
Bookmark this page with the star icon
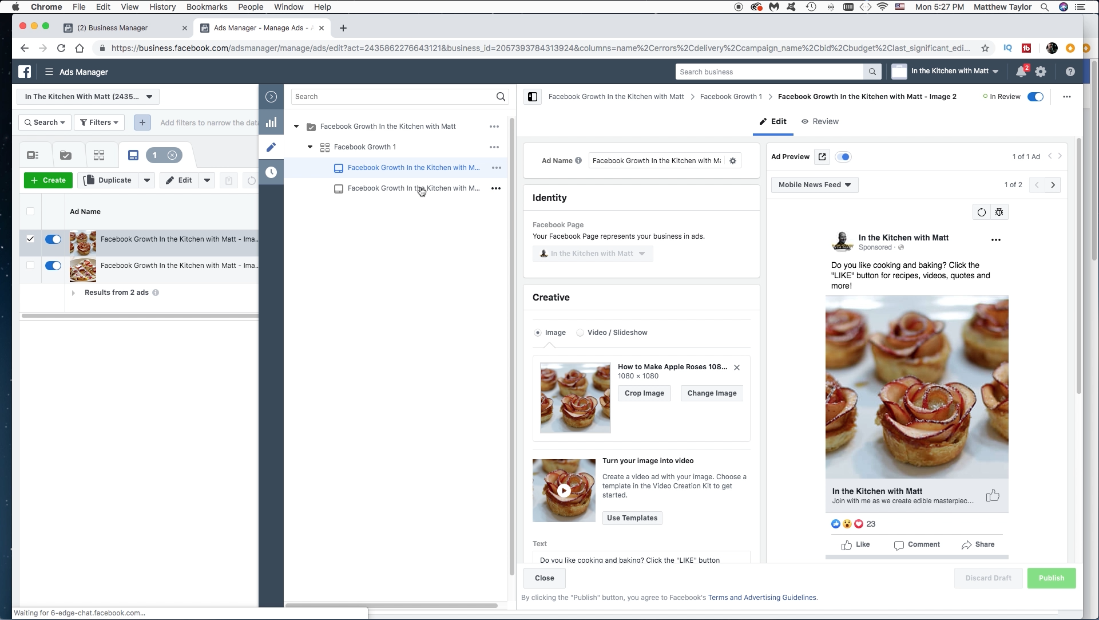pyautogui.click(x=985, y=48)
